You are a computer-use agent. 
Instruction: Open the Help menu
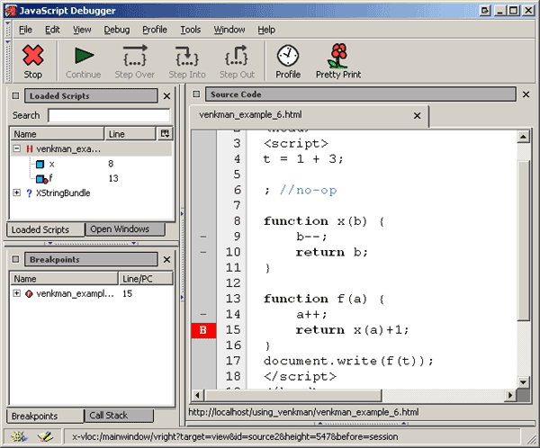pos(266,30)
